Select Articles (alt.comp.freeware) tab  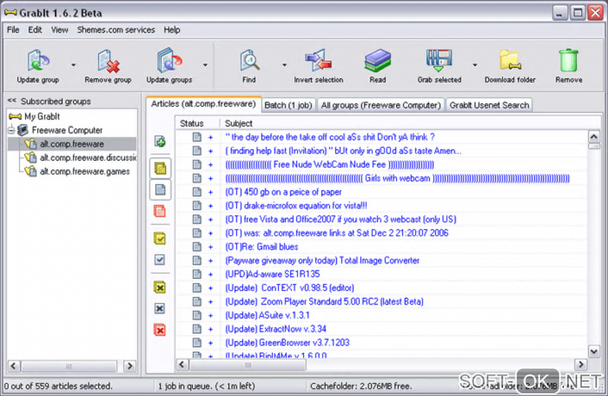click(x=204, y=104)
